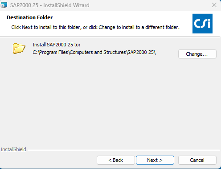Click the installer icon in the title bar
Viewport: 221px width, 169px height.
pos(4,5)
